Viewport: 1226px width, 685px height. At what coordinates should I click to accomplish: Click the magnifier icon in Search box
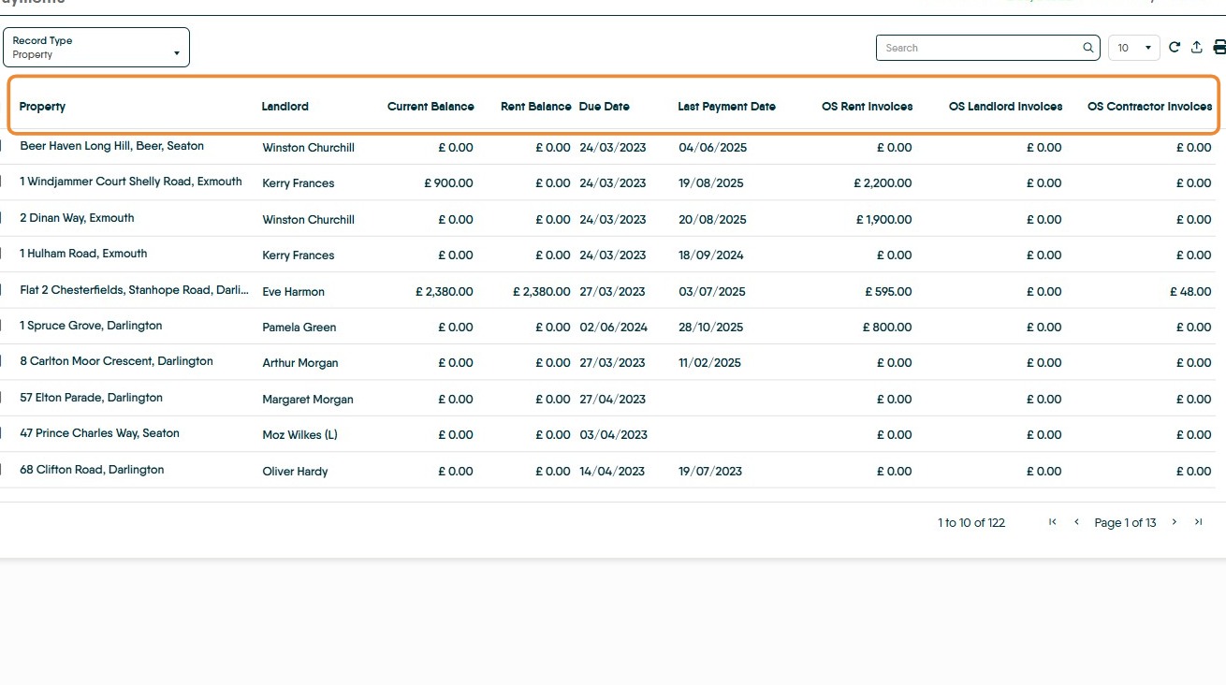point(1088,48)
